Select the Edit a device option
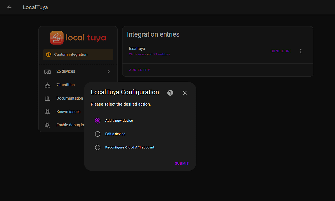 tap(97, 134)
